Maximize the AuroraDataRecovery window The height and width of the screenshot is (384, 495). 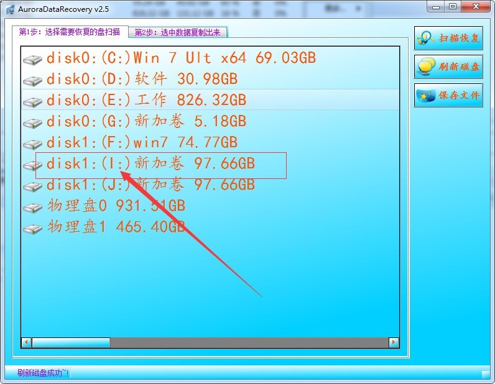tap(453, 7)
